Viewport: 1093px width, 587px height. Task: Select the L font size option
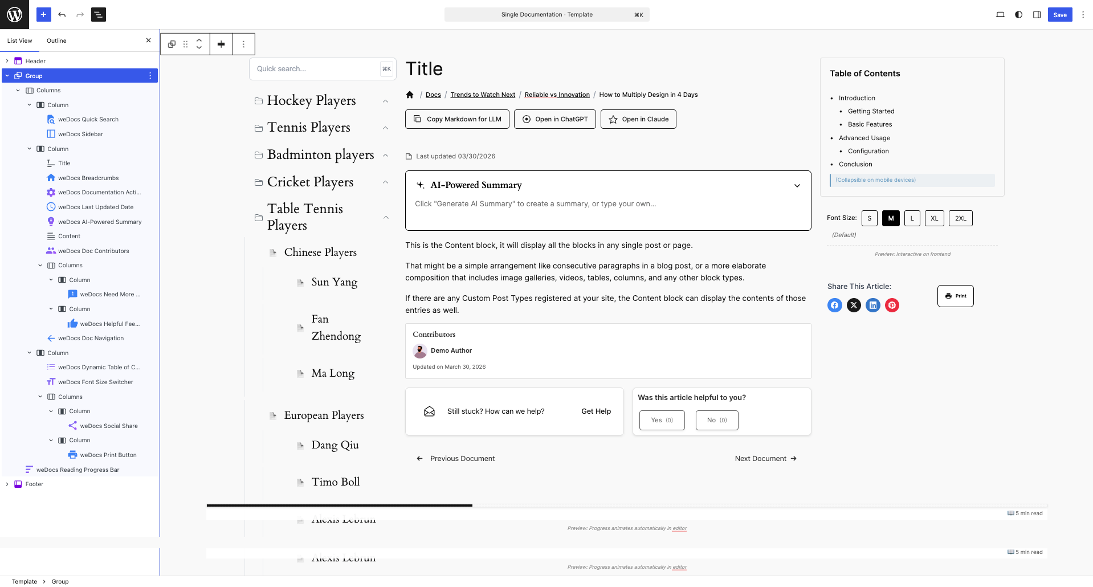[x=912, y=218]
